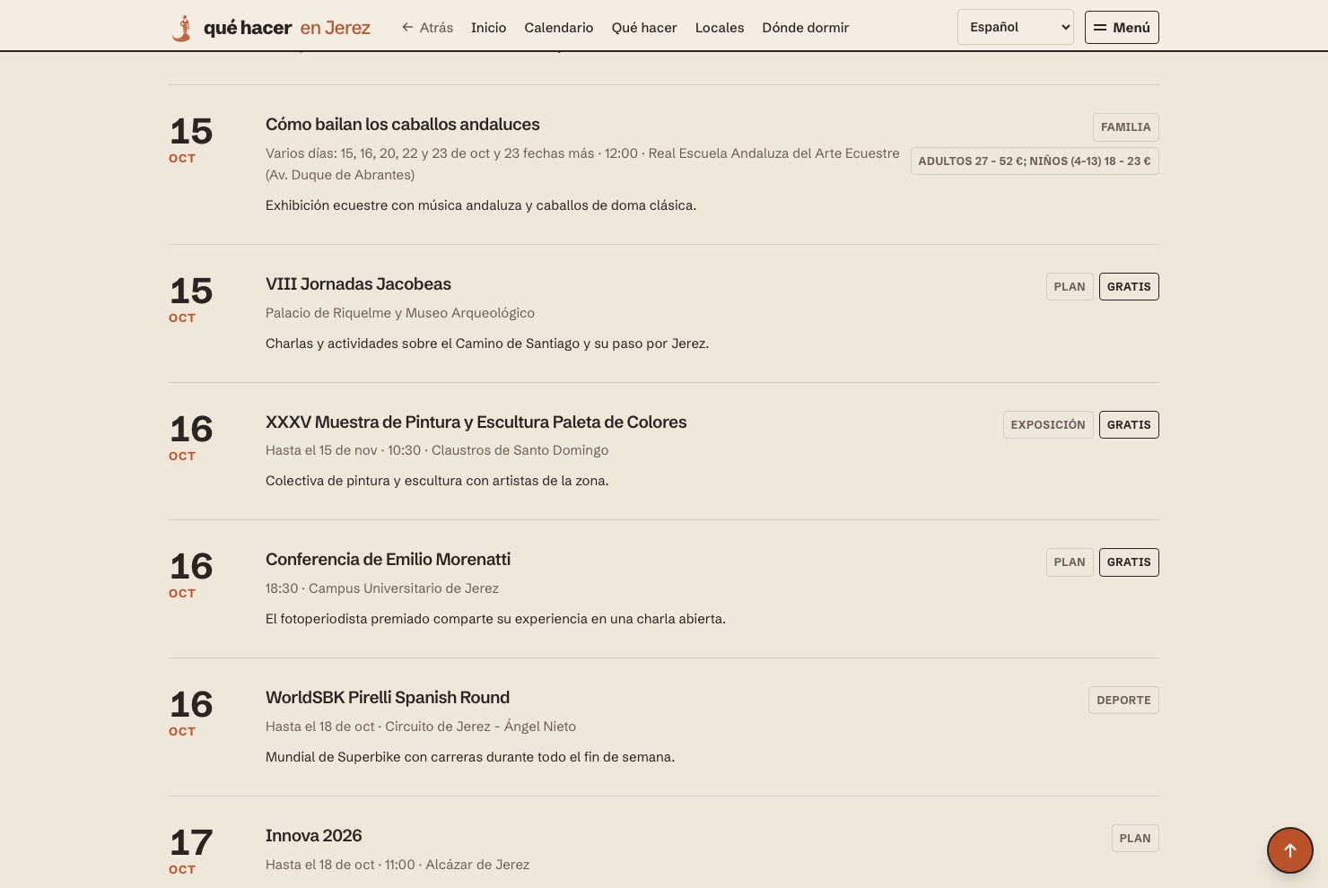Click PLAN tag on Conferencia de Emilio Morenatti
Image resolution: width=1328 pixels, height=888 pixels.
pyautogui.click(x=1070, y=562)
